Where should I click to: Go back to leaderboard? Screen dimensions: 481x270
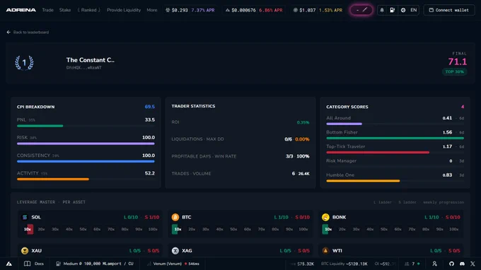28,33
